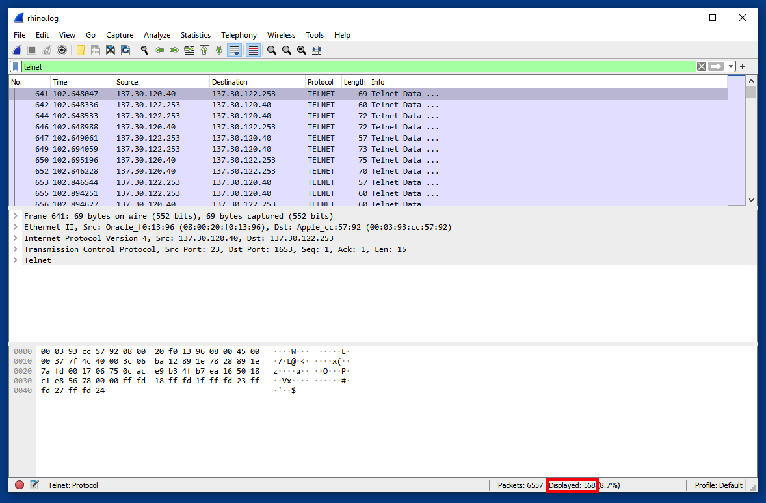Reload the capture file

125,50
